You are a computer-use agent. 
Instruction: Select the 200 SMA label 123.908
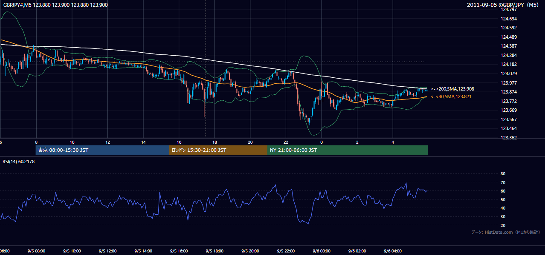pyautogui.click(x=452, y=89)
